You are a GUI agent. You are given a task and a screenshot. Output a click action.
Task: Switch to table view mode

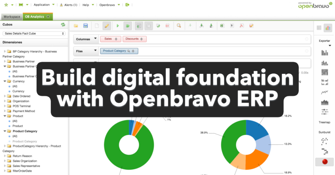319,28
